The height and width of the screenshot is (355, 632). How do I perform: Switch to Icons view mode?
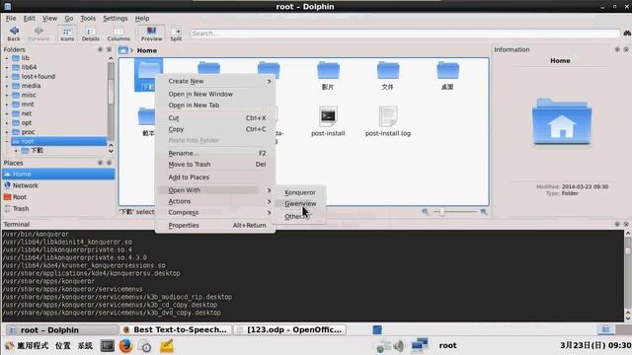pyautogui.click(x=67, y=34)
